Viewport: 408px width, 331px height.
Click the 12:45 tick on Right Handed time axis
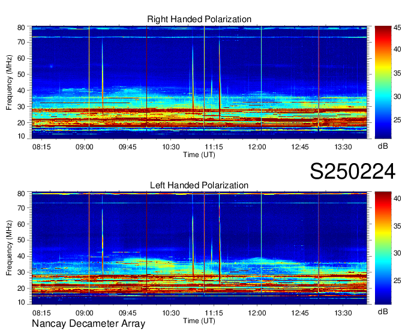[x=300, y=147]
